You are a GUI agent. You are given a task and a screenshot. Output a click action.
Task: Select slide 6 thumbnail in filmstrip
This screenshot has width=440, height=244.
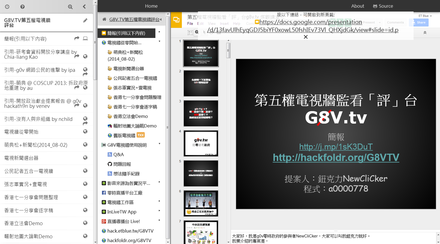click(201, 203)
